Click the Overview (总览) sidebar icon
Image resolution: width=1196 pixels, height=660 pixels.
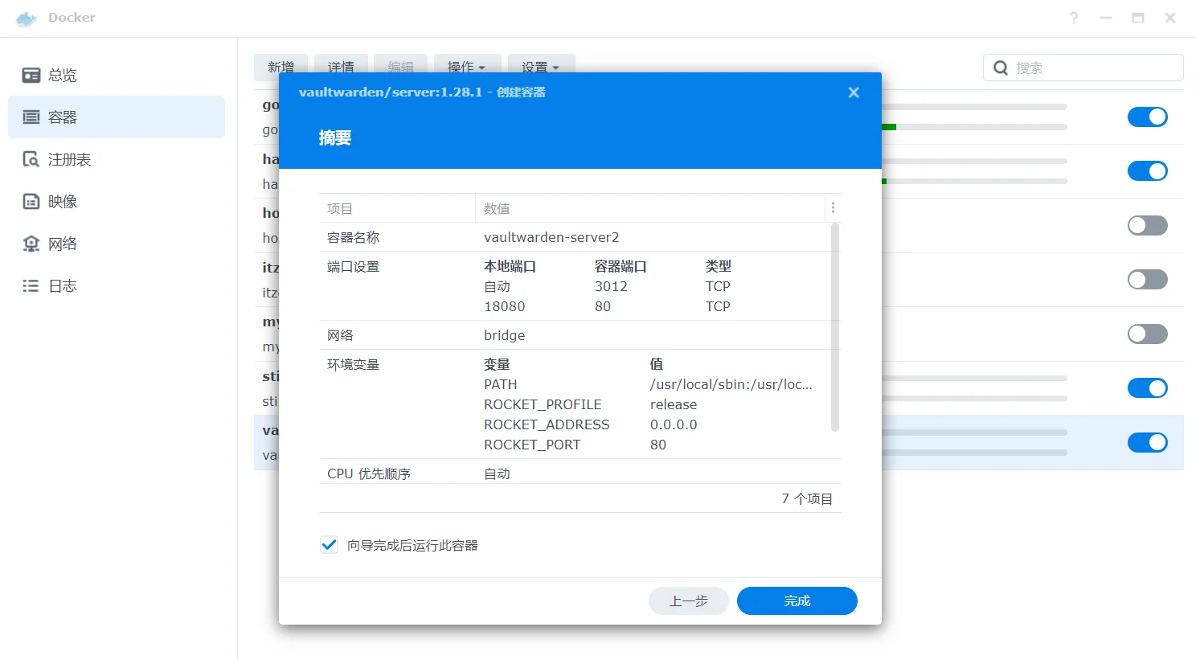[31, 76]
